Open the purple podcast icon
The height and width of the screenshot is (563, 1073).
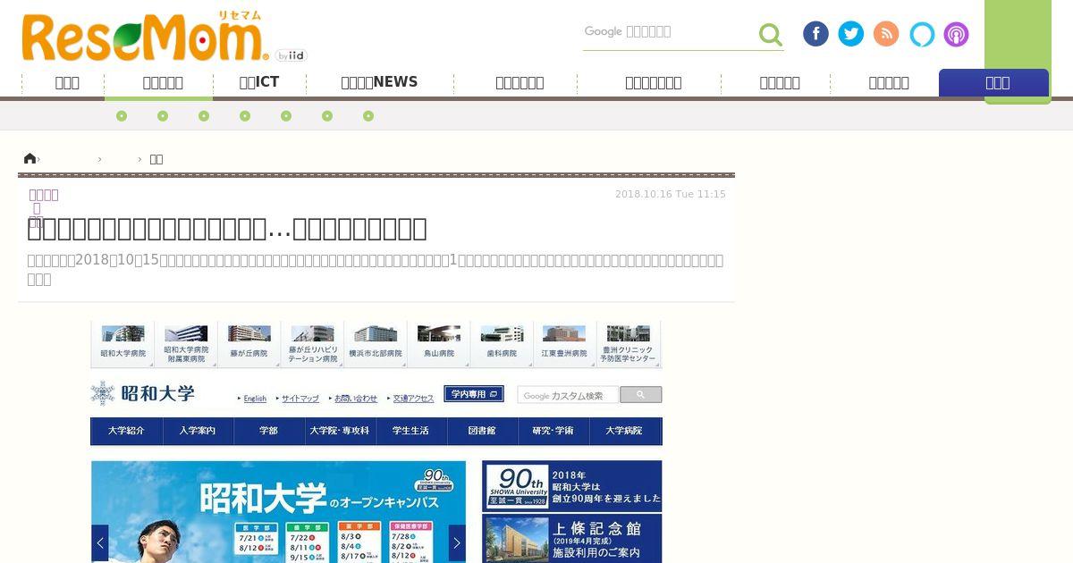coord(956,34)
